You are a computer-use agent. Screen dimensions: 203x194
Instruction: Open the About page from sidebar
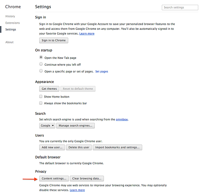(x=9, y=42)
